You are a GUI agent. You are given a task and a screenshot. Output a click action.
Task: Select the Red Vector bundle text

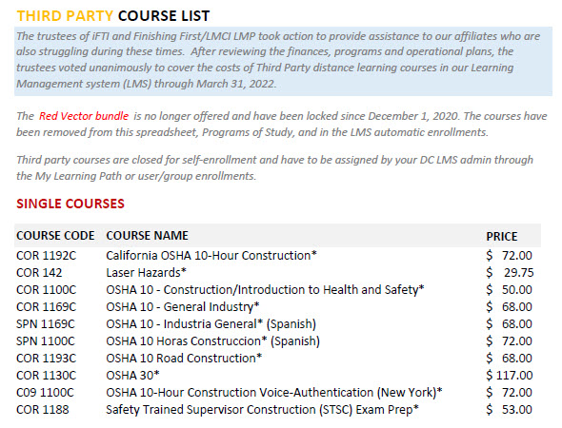[x=84, y=116]
